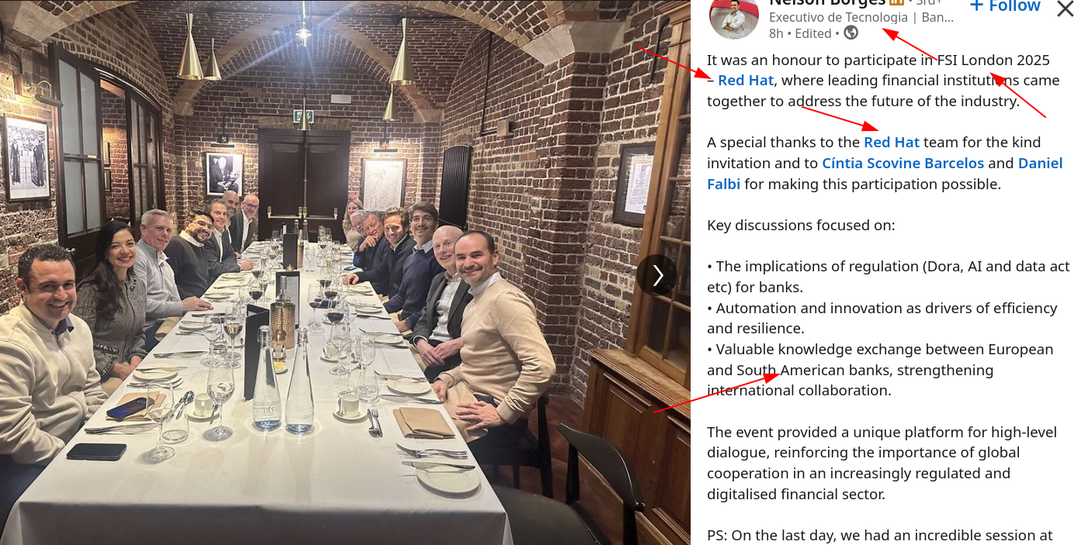The image size is (1081, 545).
Task: Click the Follow button for Nelson Borges
Action: [x=1005, y=6]
